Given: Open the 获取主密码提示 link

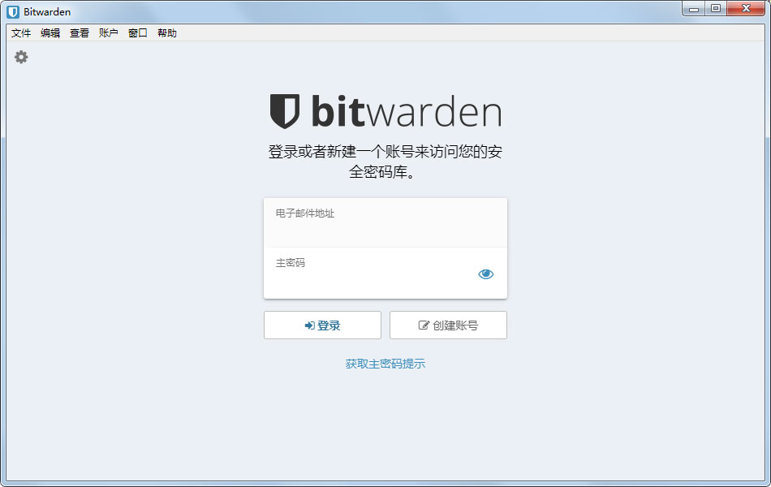Looking at the screenshot, I should point(385,364).
